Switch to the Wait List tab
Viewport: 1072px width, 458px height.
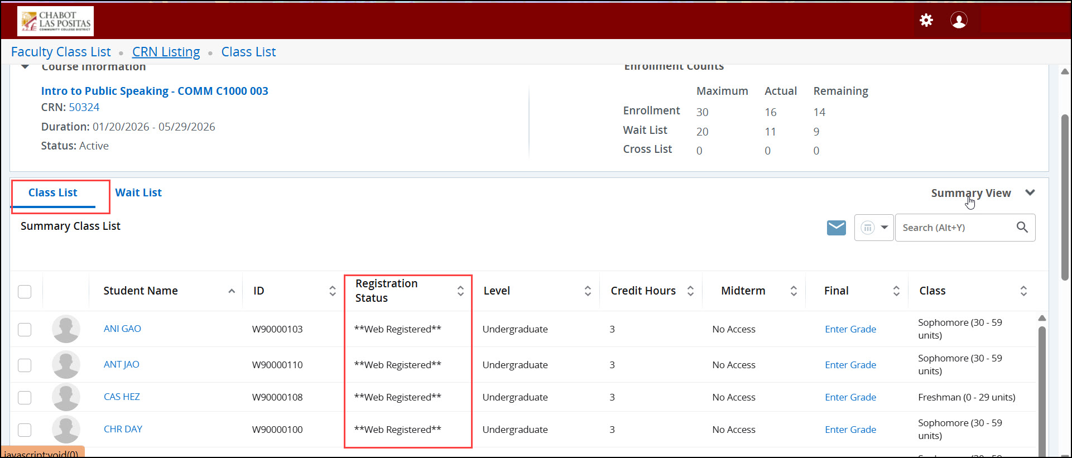138,193
